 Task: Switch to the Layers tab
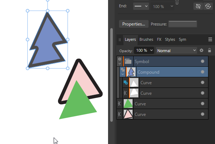click(130, 40)
